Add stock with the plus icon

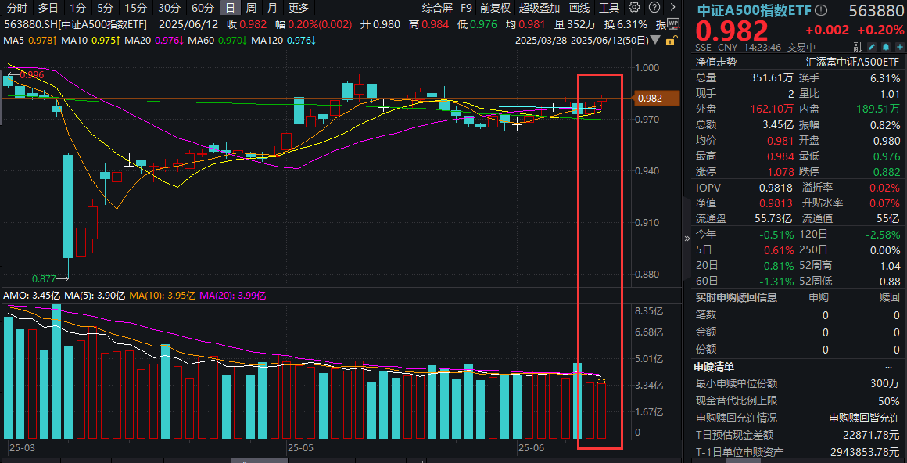tap(899, 46)
